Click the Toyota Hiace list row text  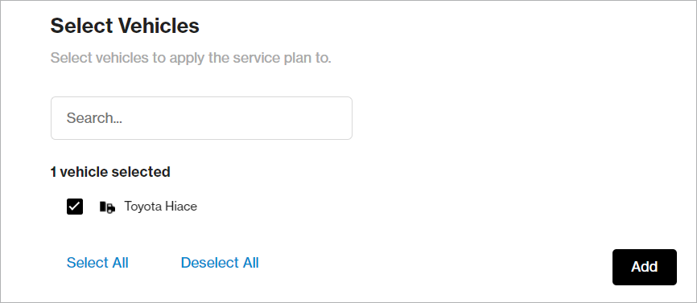point(160,207)
